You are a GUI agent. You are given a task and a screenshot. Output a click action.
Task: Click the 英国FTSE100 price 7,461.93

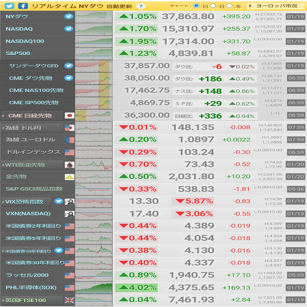click(x=191, y=300)
